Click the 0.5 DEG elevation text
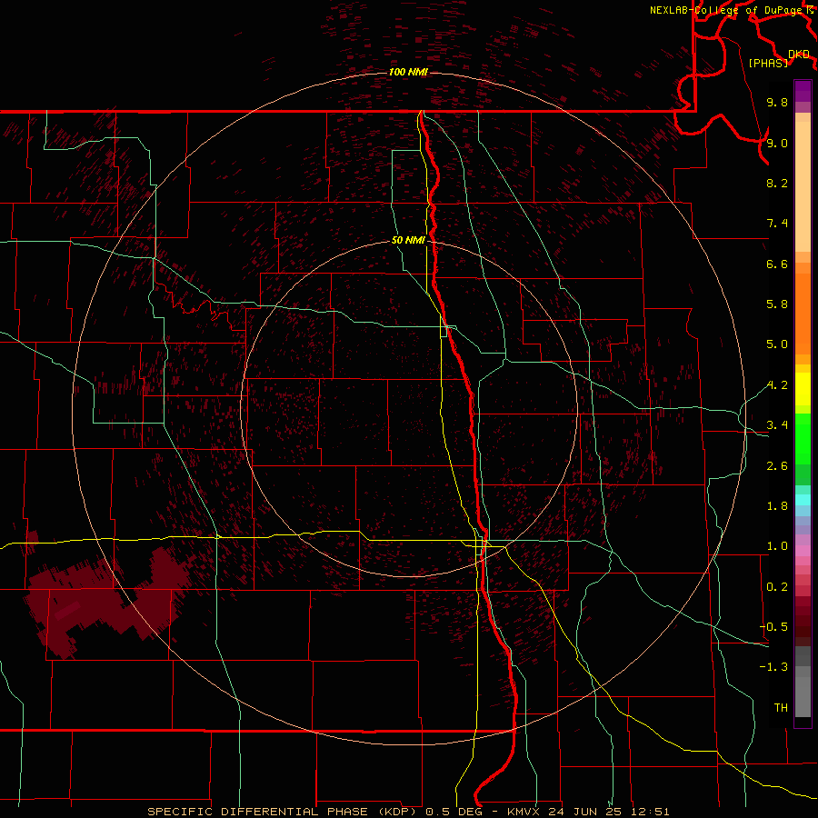Image resolution: width=818 pixels, height=818 pixels. (x=453, y=812)
